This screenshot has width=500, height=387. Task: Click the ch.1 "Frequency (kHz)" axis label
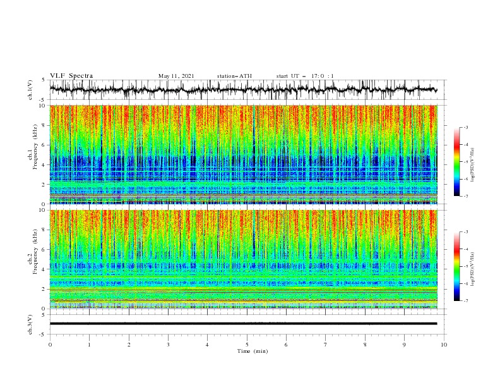(x=35, y=147)
